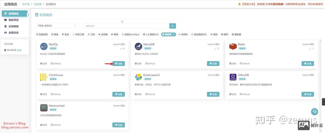Select the 商业智能(BI) category filter
The height and width of the screenshot is (133, 325).
coord(199,34)
